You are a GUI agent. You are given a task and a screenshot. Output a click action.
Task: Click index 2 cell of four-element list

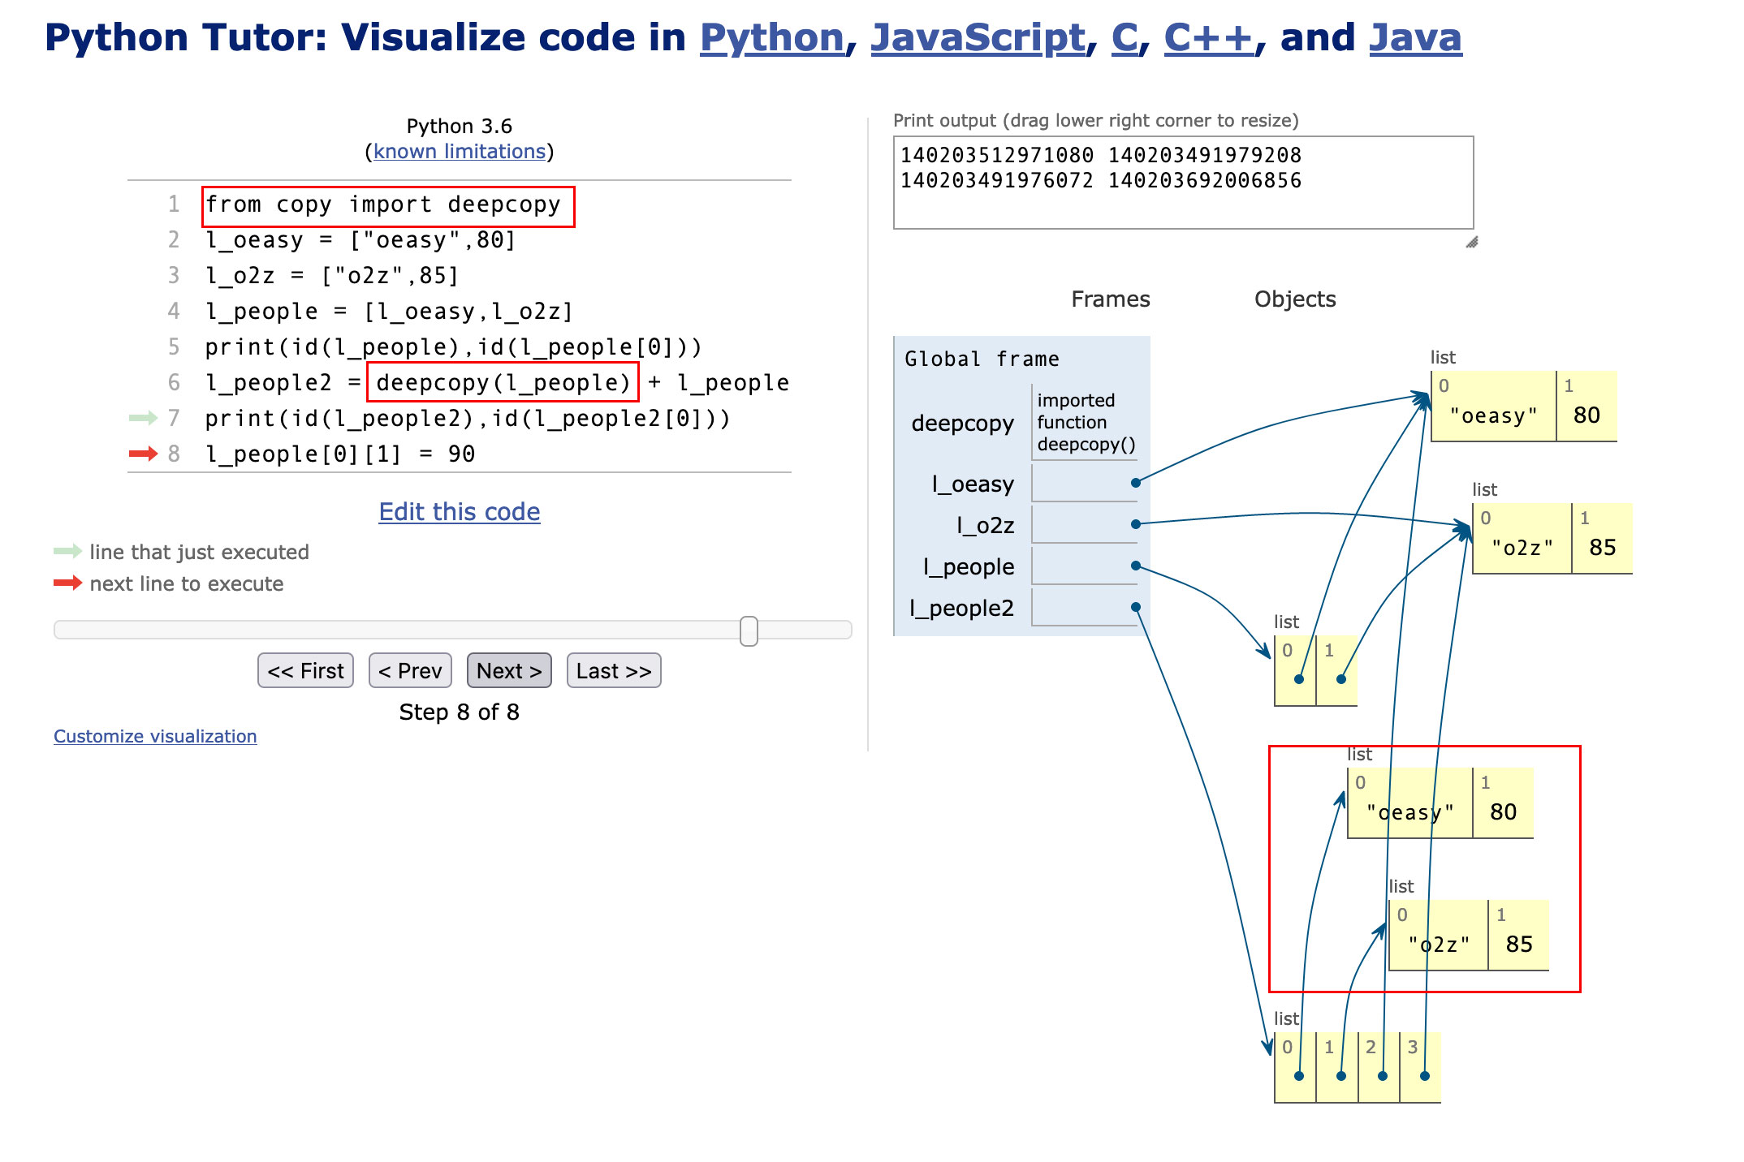click(x=1379, y=1068)
